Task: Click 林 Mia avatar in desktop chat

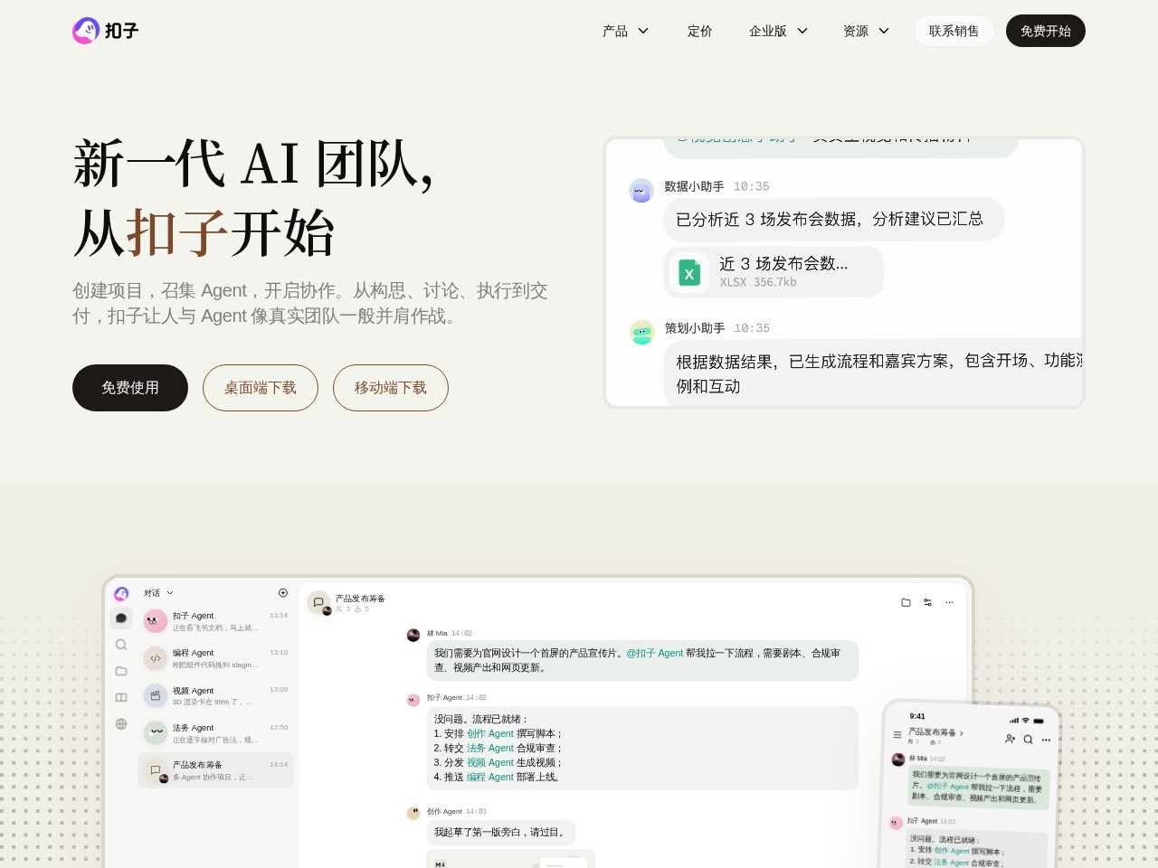Action: [413, 635]
